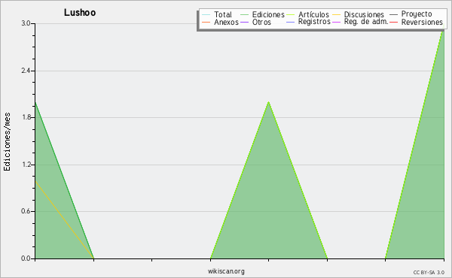Click the CC BY-SA 3.0 license text
Image resolution: width=452 pixels, height=278 pixels.
tap(429, 273)
